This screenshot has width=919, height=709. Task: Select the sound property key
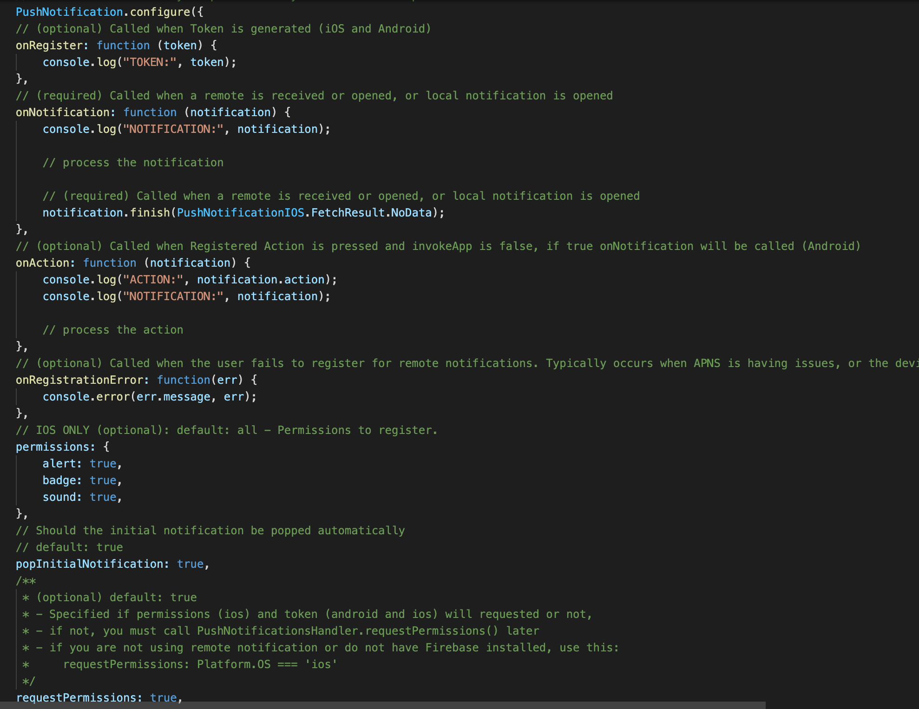pyautogui.click(x=59, y=497)
